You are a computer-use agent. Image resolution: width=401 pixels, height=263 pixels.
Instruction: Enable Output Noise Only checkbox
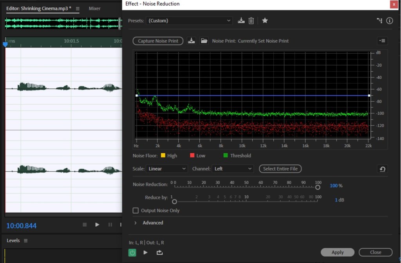click(136, 211)
